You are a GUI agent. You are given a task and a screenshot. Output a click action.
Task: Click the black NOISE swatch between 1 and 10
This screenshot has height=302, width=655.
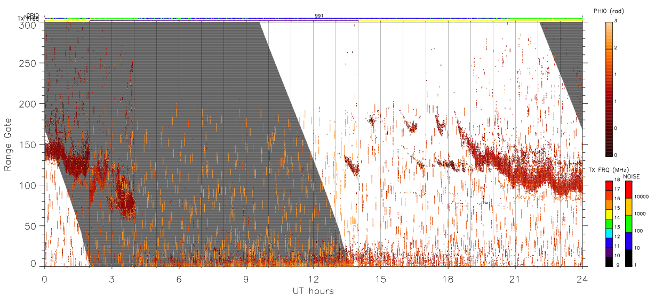click(628, 258)
